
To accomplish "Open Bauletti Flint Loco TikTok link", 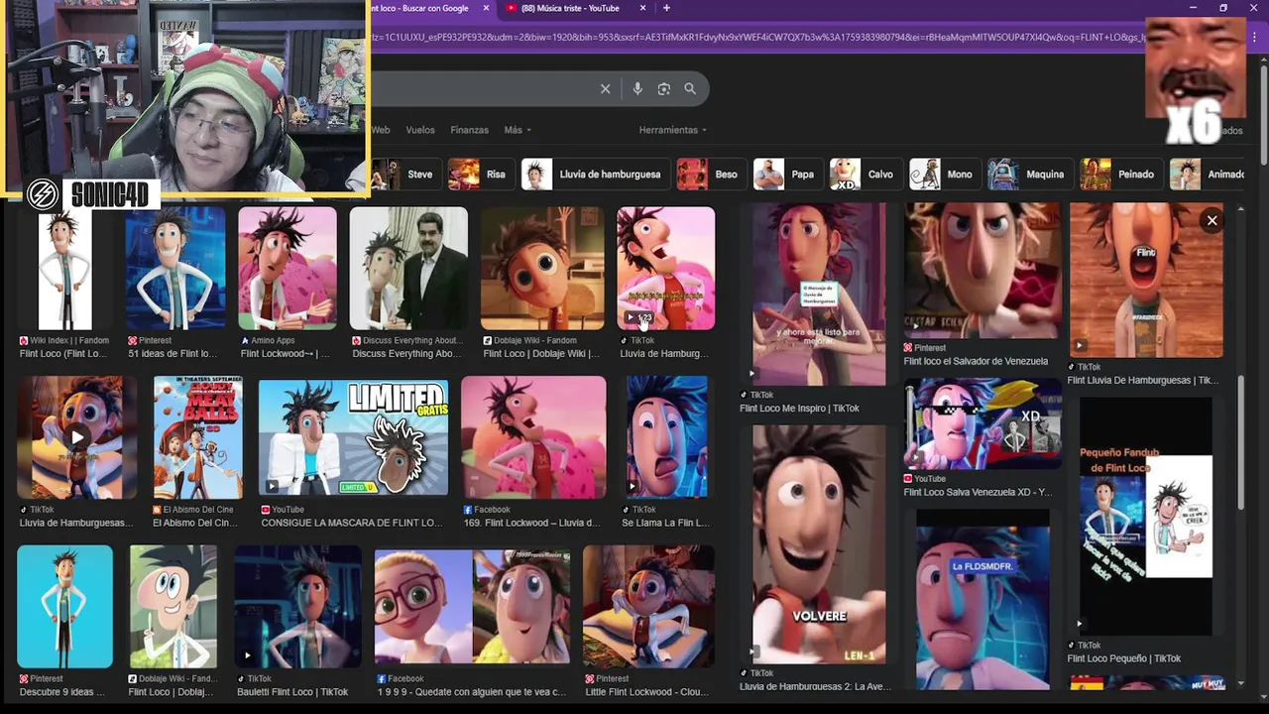I will [x=292, y=692].
